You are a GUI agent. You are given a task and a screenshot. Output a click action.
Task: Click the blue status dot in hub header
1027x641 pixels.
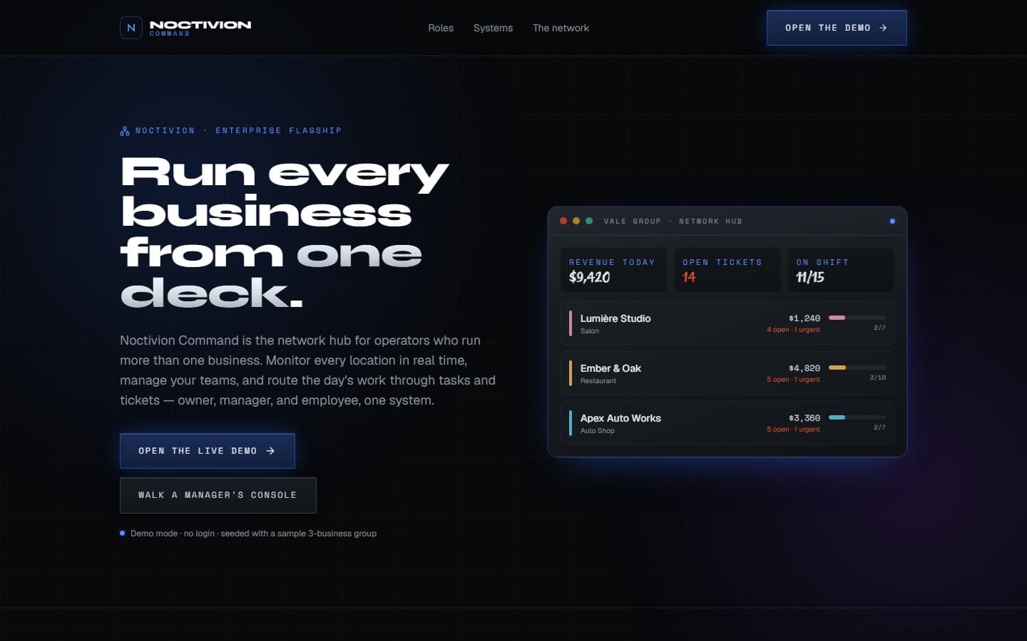pos(892,222)
